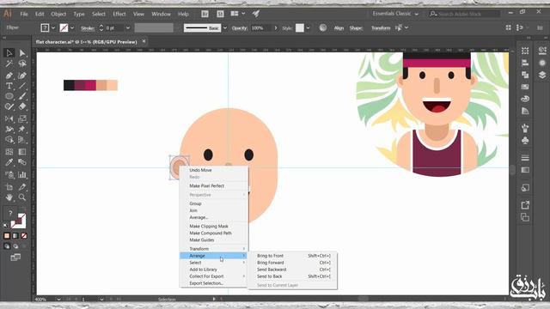
Task: Select the Eyedropper tool
Action: click(9, 162)
